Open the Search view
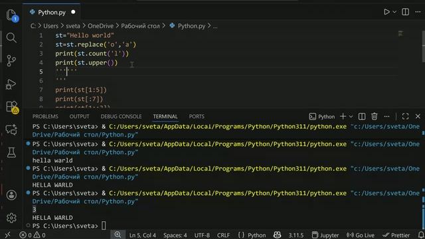 tap(11, 37)
